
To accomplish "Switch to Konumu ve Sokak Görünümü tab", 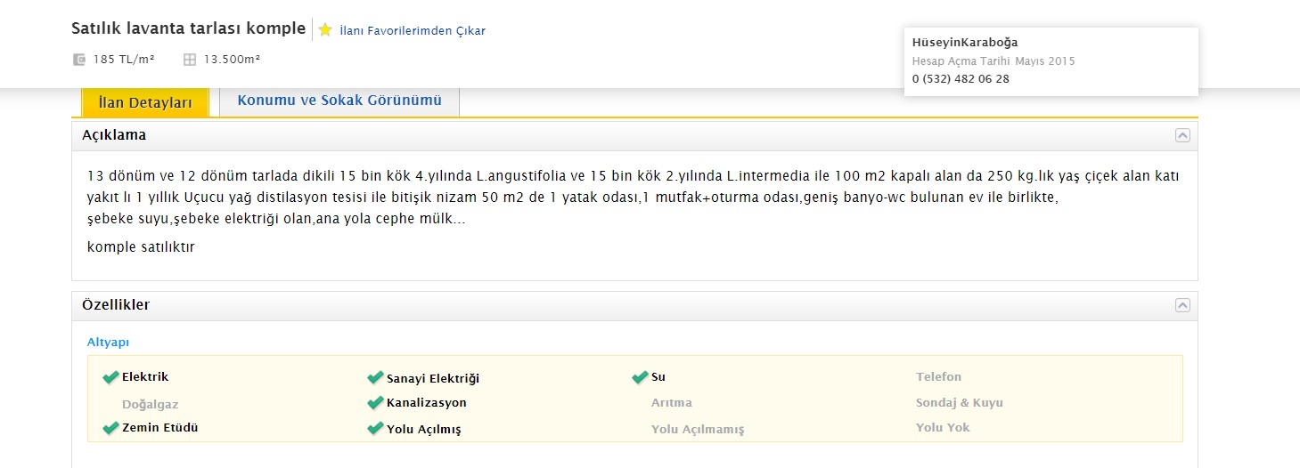I will point(339,101).
